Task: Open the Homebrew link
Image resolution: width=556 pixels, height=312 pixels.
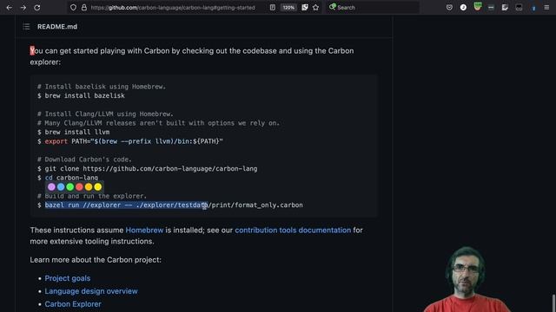Action: pos(144,230)
